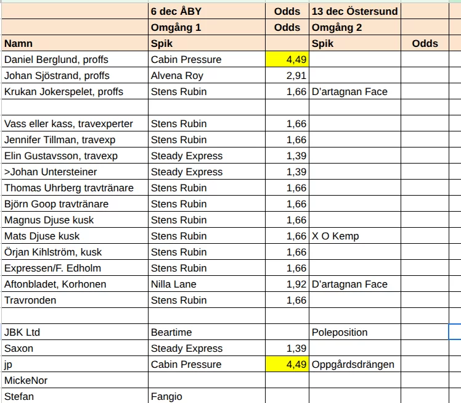
Task: Select the odds cell showing 2,91
Action: pyautogui.click(x=296, y=76)
